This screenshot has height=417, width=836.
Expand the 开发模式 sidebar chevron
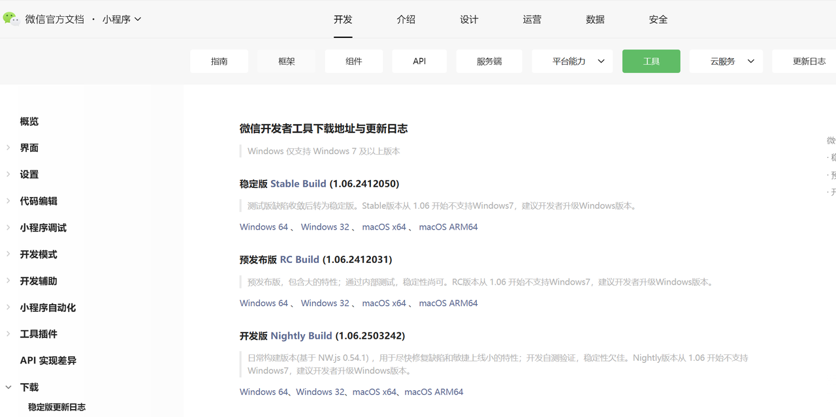click(8, 254)
